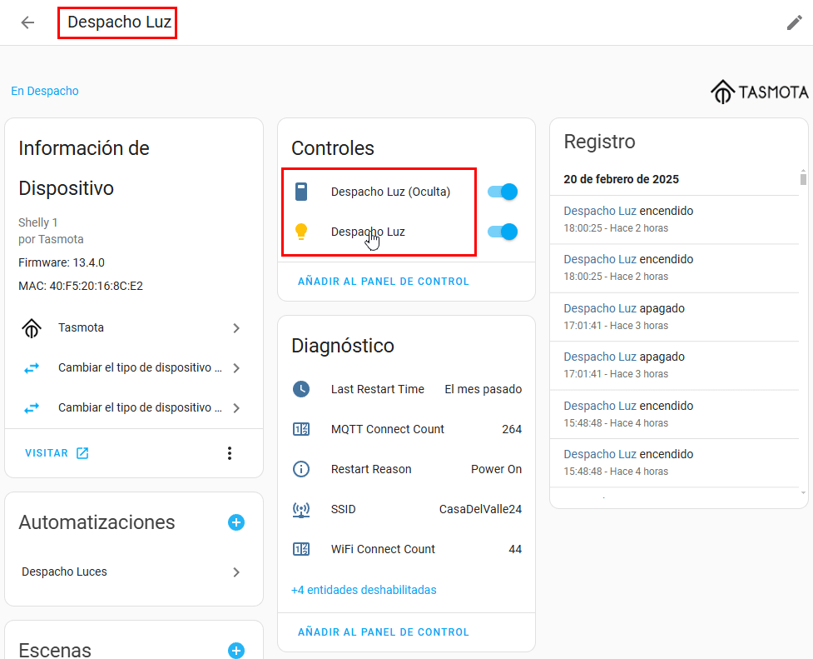Expand the Tasmota row chevron
This screenshot has width=813, height=659.
pos(236,328)
